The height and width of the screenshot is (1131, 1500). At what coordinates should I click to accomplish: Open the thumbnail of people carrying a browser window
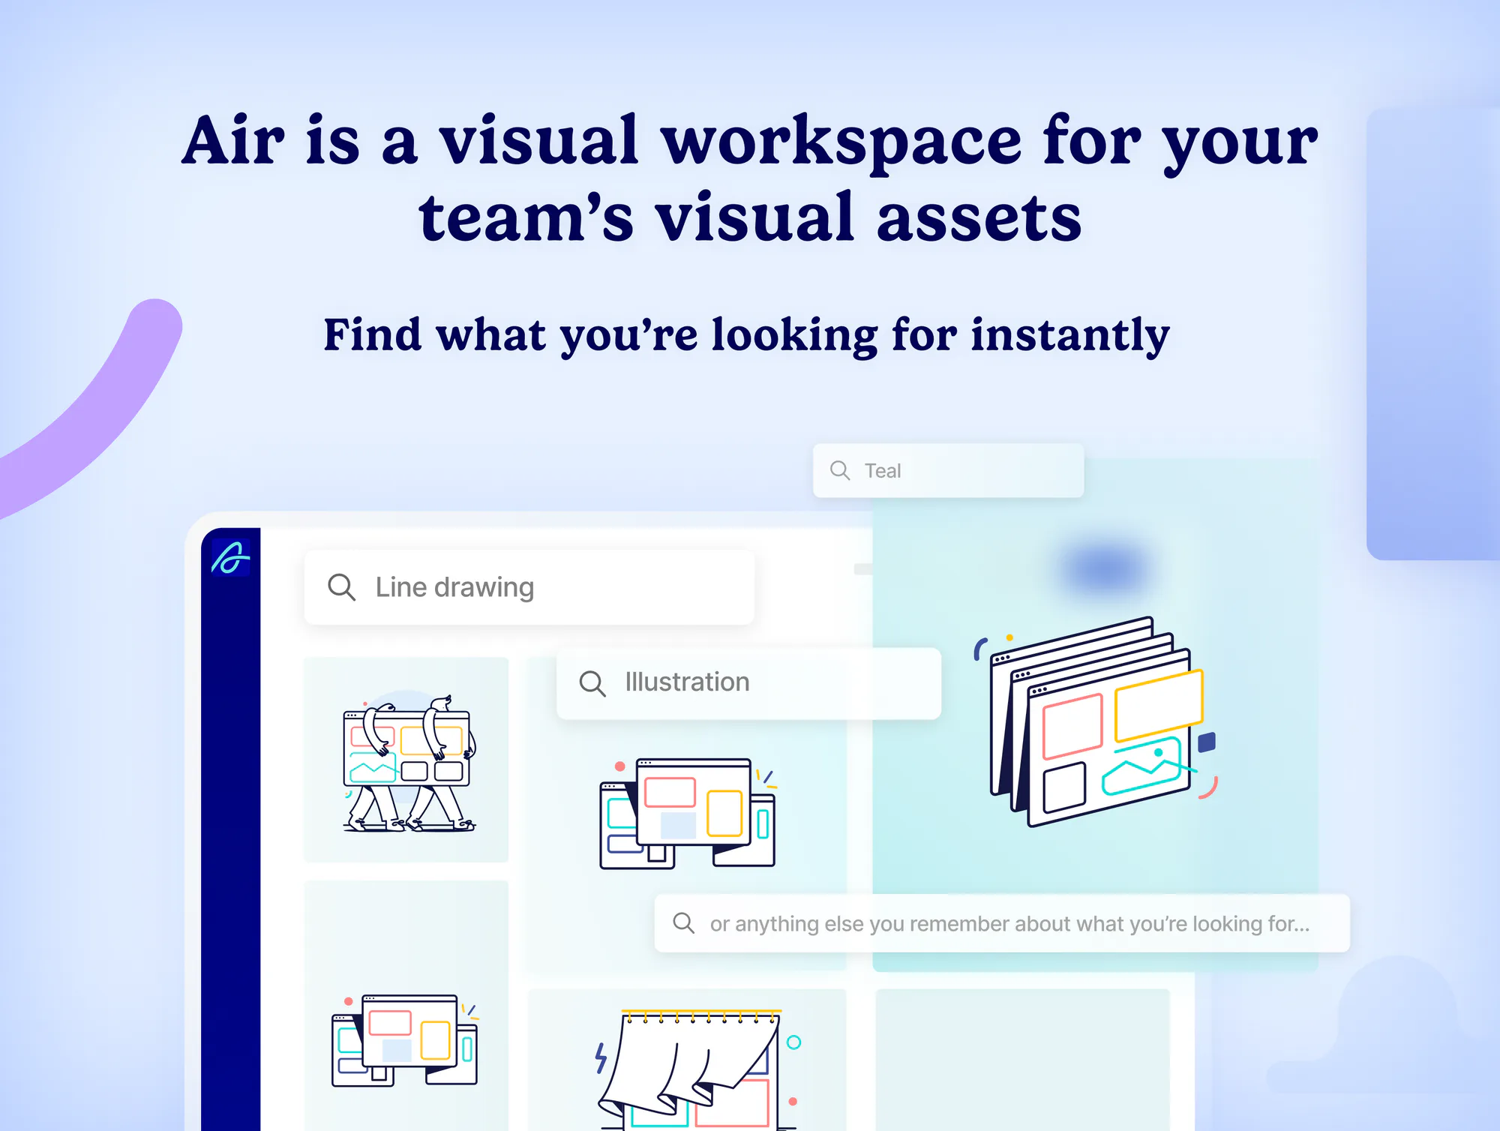coord(406,760)
